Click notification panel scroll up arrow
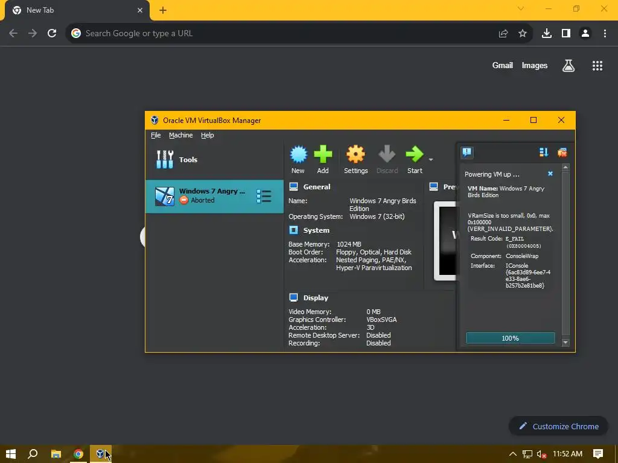618x463 pixels. (x=565, y=168)
